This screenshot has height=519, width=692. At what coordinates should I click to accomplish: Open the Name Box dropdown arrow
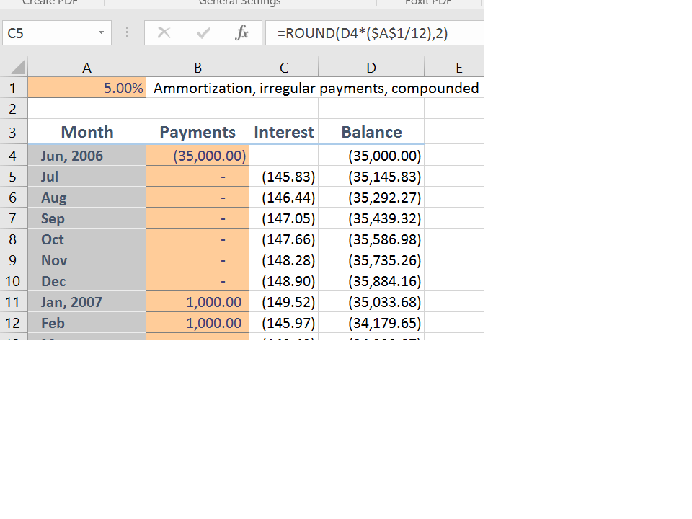(101, 32)
